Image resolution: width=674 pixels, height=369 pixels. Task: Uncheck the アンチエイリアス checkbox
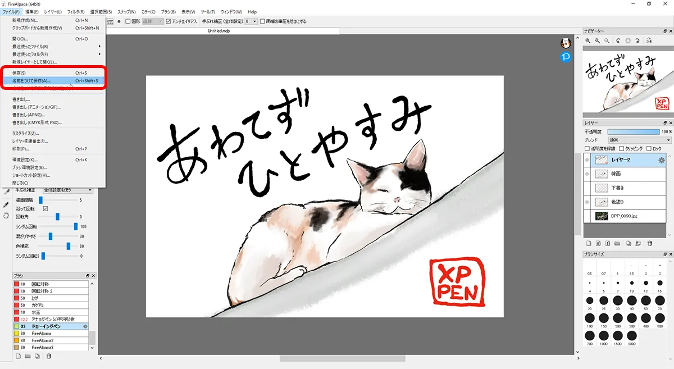click(x=168, y=21)
